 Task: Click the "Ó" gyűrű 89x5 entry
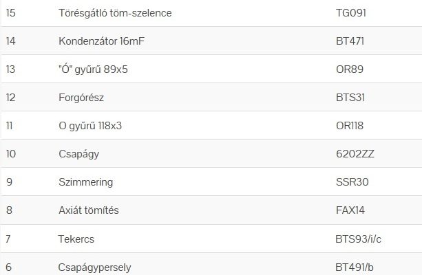[x=97, y=69]
